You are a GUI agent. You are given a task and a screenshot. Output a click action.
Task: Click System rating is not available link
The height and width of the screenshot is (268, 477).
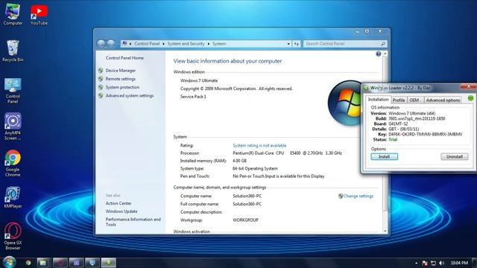[259, 146]
